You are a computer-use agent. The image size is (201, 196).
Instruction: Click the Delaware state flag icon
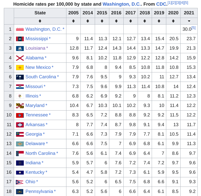[20, 144]
